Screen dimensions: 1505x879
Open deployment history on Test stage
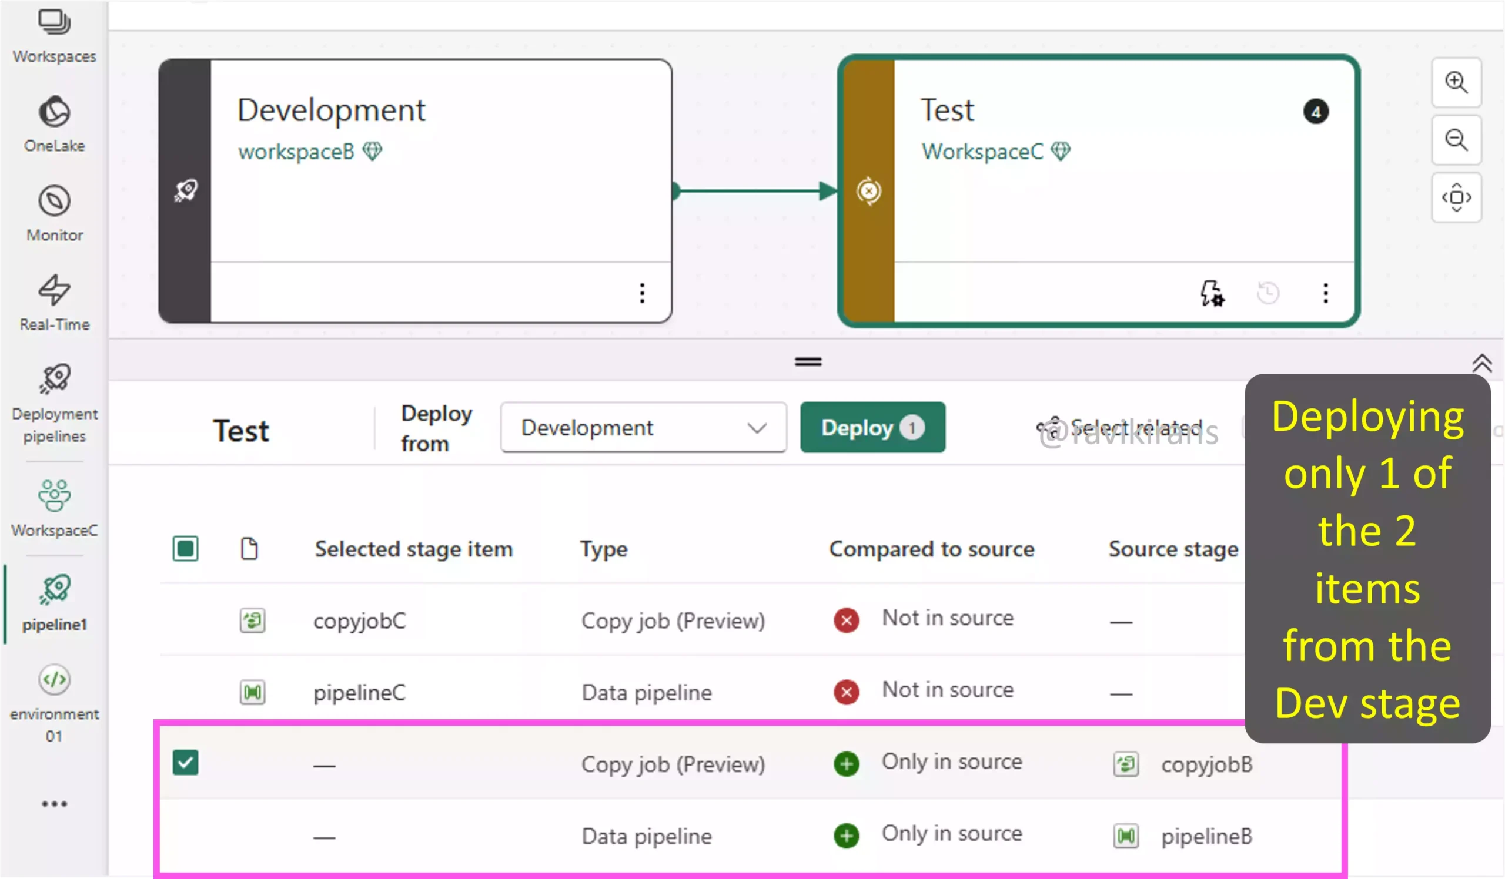tap(1268, 293)
